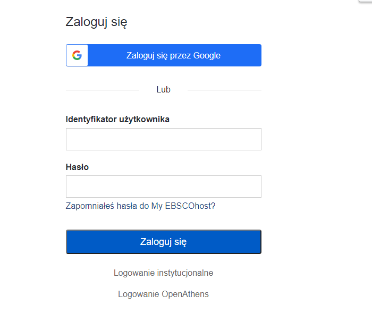The width and height of the screenshot is (372, 313).
Task: Select the Zaloguj się page heading
Action: (96, 22)
